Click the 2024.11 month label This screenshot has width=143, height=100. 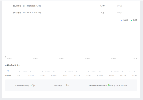19,75
